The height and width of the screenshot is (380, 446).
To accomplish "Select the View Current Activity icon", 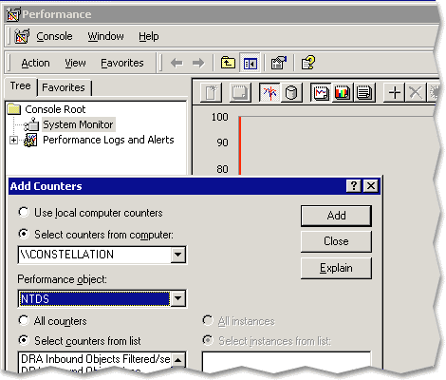I will click(x=269, y=92).
